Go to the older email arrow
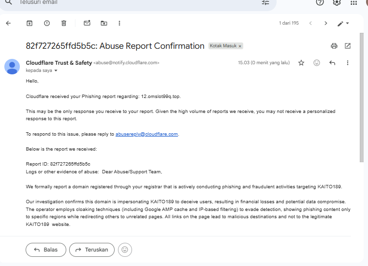Viewport: 368px width, 266px height. [x=326, y=23]
